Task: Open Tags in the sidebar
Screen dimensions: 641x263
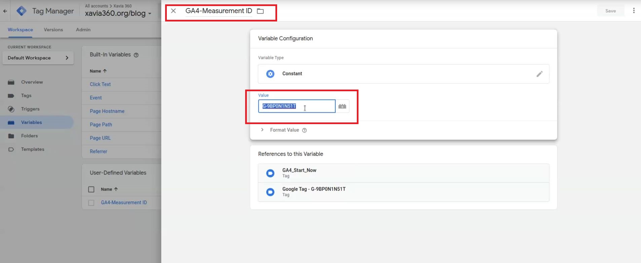Action: pyautogui.click(x=26, y=95)
